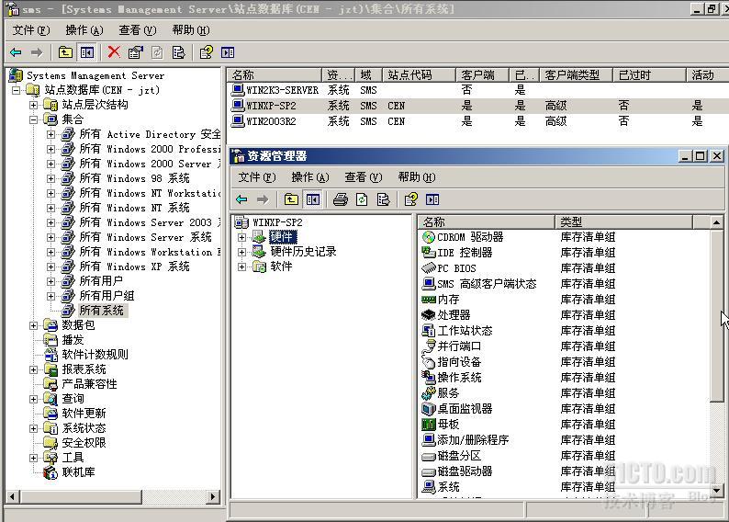Sort by 名称 column in systems list

[x=275, y=75]
